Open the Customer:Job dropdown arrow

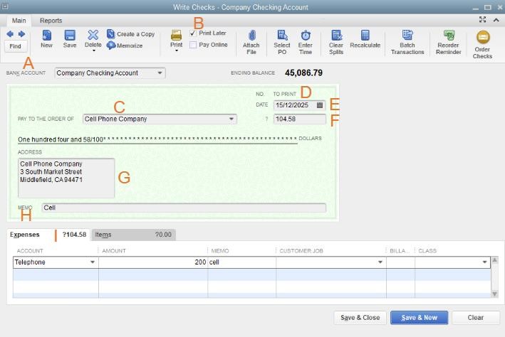(380, 262)
